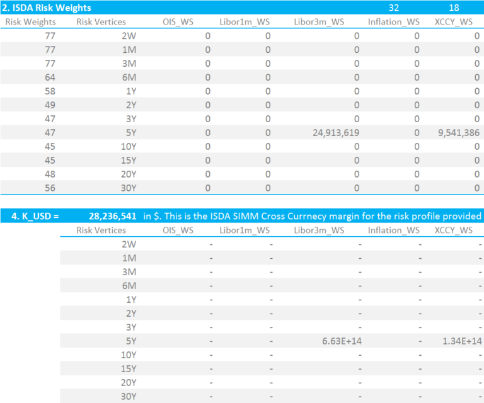Viewport: 484px width, 403px height.
Task: Click the 1.34E+14 cell
Action: point(462,341)
